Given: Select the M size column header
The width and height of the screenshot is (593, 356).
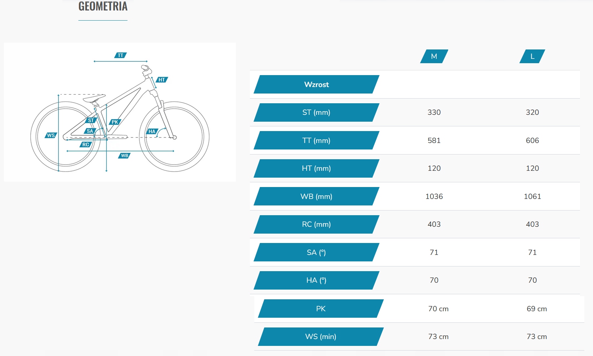Looking at the screenshot, I should 434,56.
